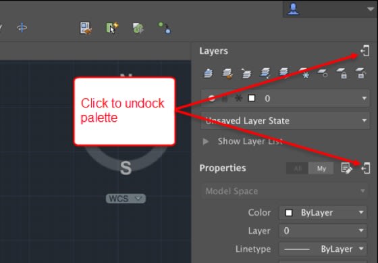Click layer 0's white color swatch
This screenshot has height=263, width=378.
(252, 98)
